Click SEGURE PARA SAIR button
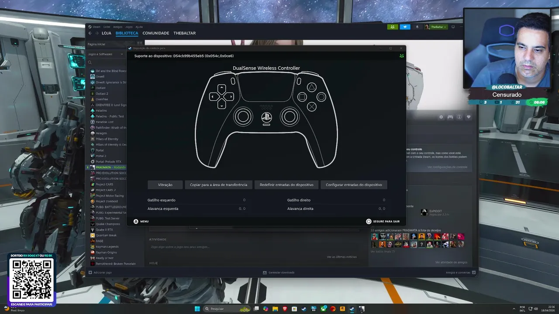This screenshot has width=559, height=314. pyautogui.click(x=383, y=221)
